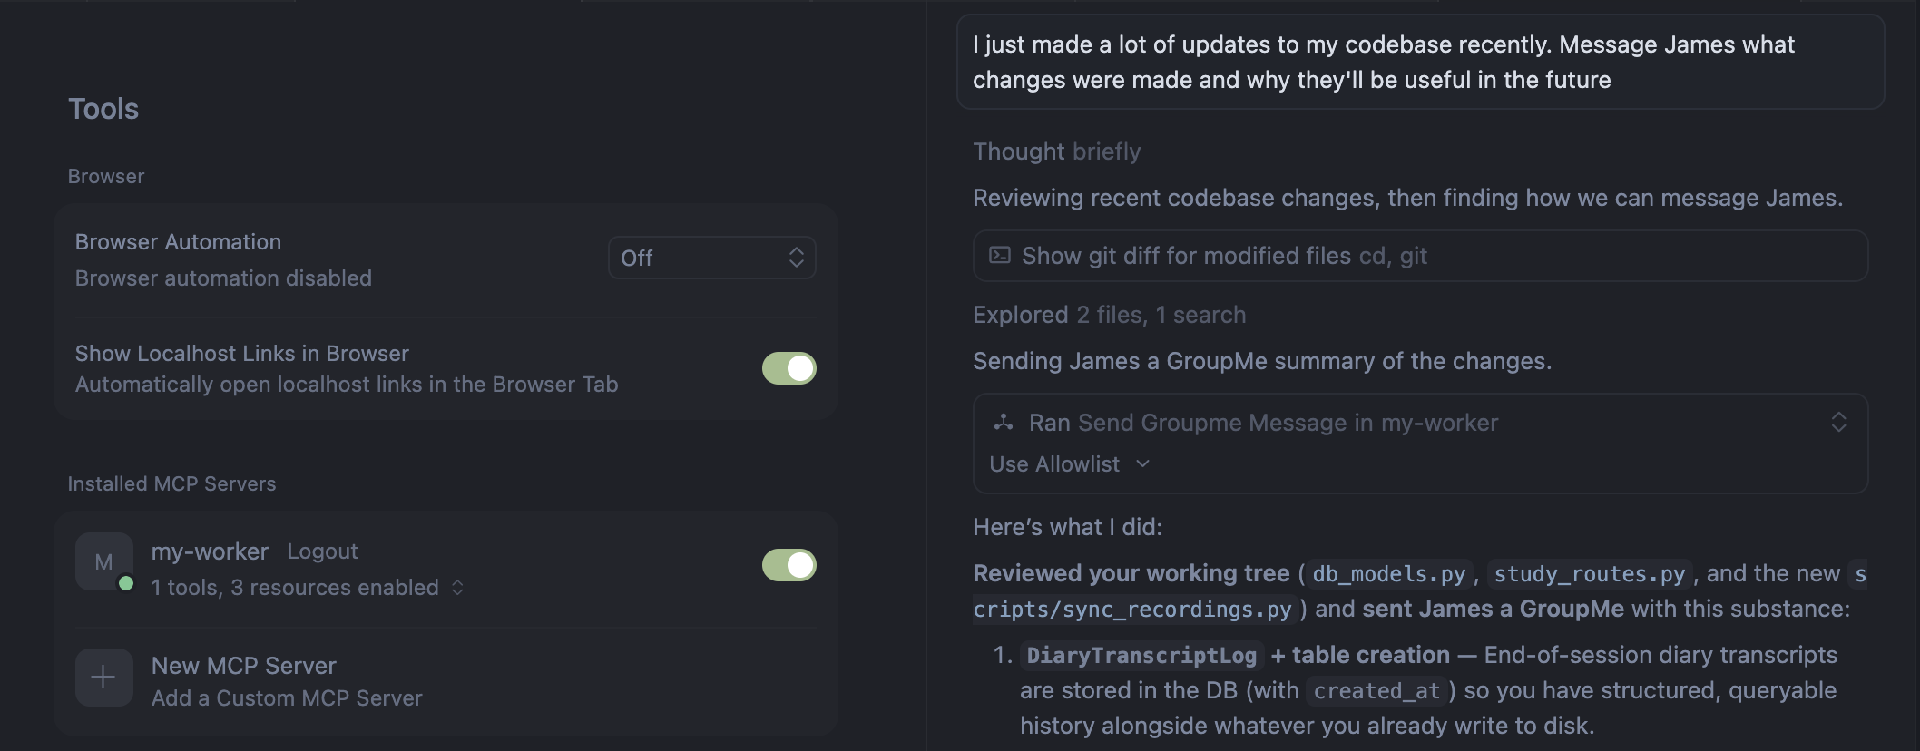The height and width of the screenshot is (751, 1920).
Task: Click the db_models.py file reference
Action: click(x=1388, y=574)
